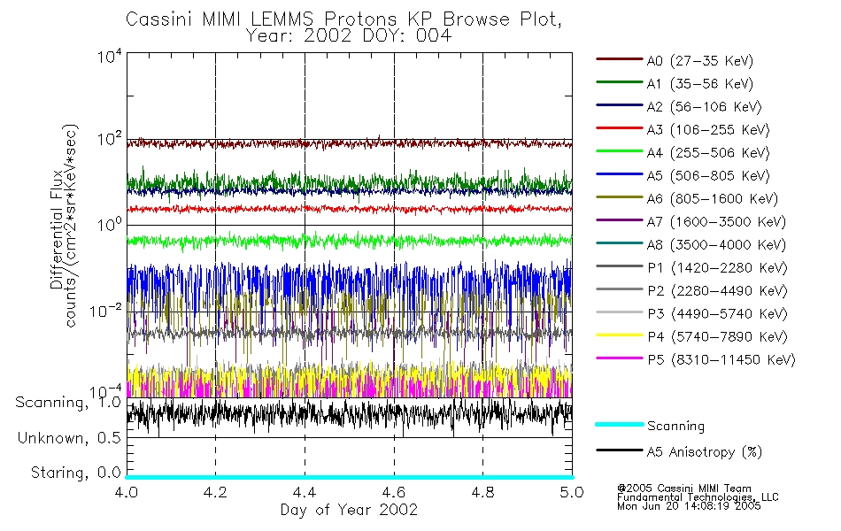The width and height of the screenshot is (841, 531).
Task: Click the y-axis tick label 10^2
Action: [110, 139]
